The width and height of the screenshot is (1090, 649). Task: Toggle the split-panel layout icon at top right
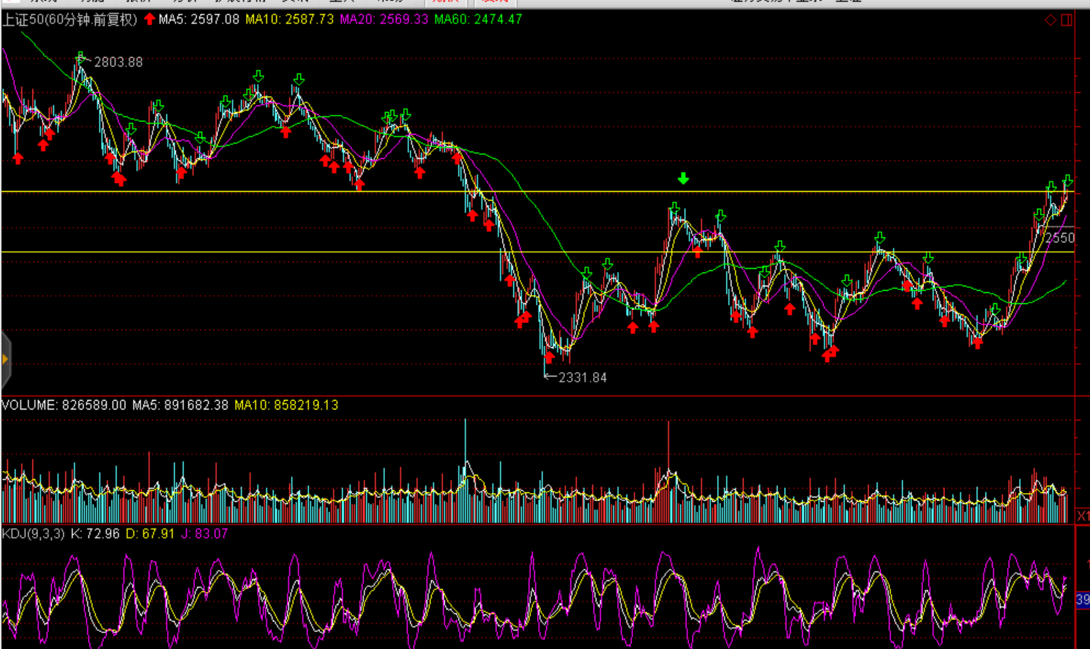[x=1067, y=20]
